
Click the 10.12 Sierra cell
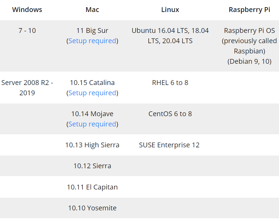tap(92, 166)
